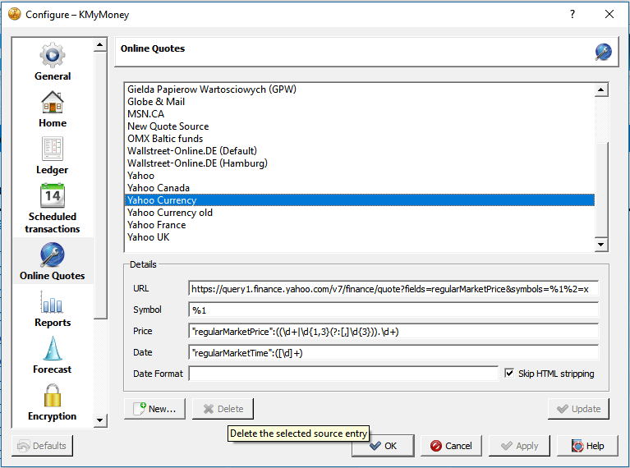The height and width of the screenshot is (468, 630).
Task: Click the Delete source button
Action: (x=223, y=409)
